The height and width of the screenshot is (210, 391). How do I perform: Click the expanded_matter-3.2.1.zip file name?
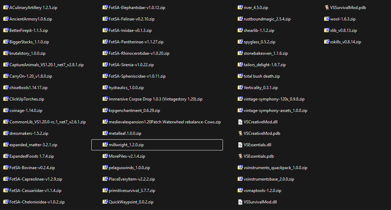[33, 145]
